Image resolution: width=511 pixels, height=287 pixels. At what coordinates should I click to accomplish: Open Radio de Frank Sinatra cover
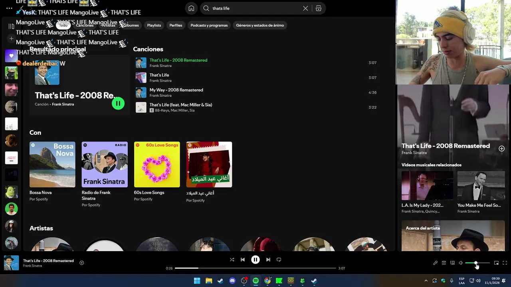click(105, 165)
